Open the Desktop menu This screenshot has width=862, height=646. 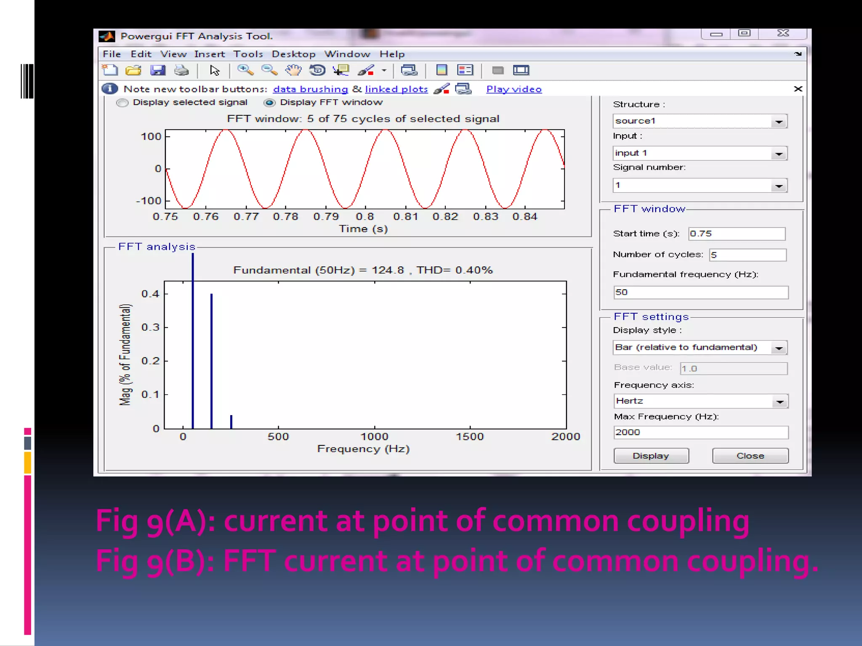pyautogui.click(x=293, y=54)
